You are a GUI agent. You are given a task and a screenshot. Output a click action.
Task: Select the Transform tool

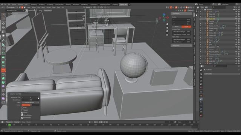3,36
